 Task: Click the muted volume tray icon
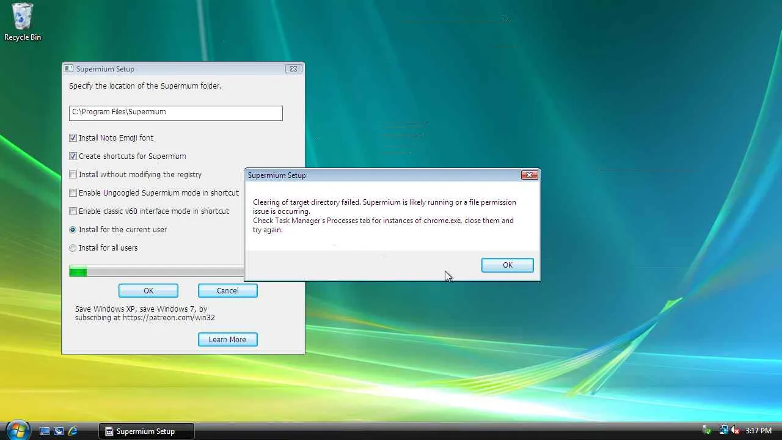point(735,431)
